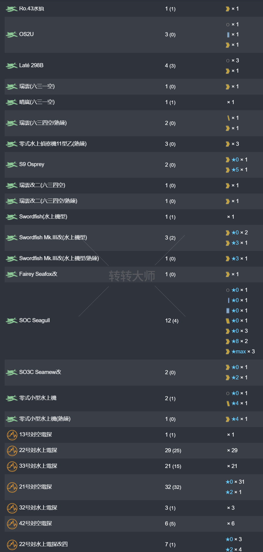Click the radar icon for 22号対水上電探改四
Image resolution: width=263 pixels, height=552 pixels.
[x=12, y=544]
